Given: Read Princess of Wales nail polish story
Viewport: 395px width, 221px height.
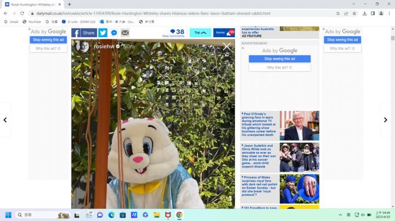Looking at the screenshot, I should coord(259,186).
